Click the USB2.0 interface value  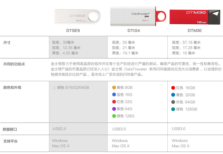[x=59, y=129]
